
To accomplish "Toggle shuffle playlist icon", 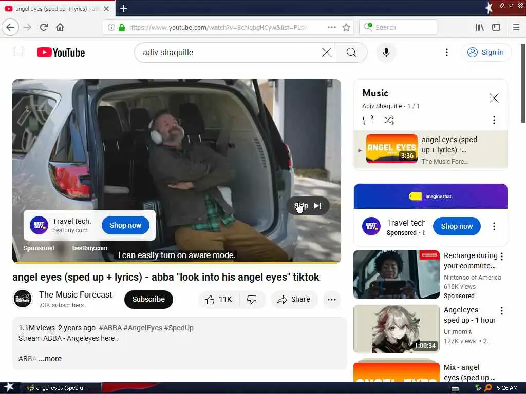I will (388, 120).
